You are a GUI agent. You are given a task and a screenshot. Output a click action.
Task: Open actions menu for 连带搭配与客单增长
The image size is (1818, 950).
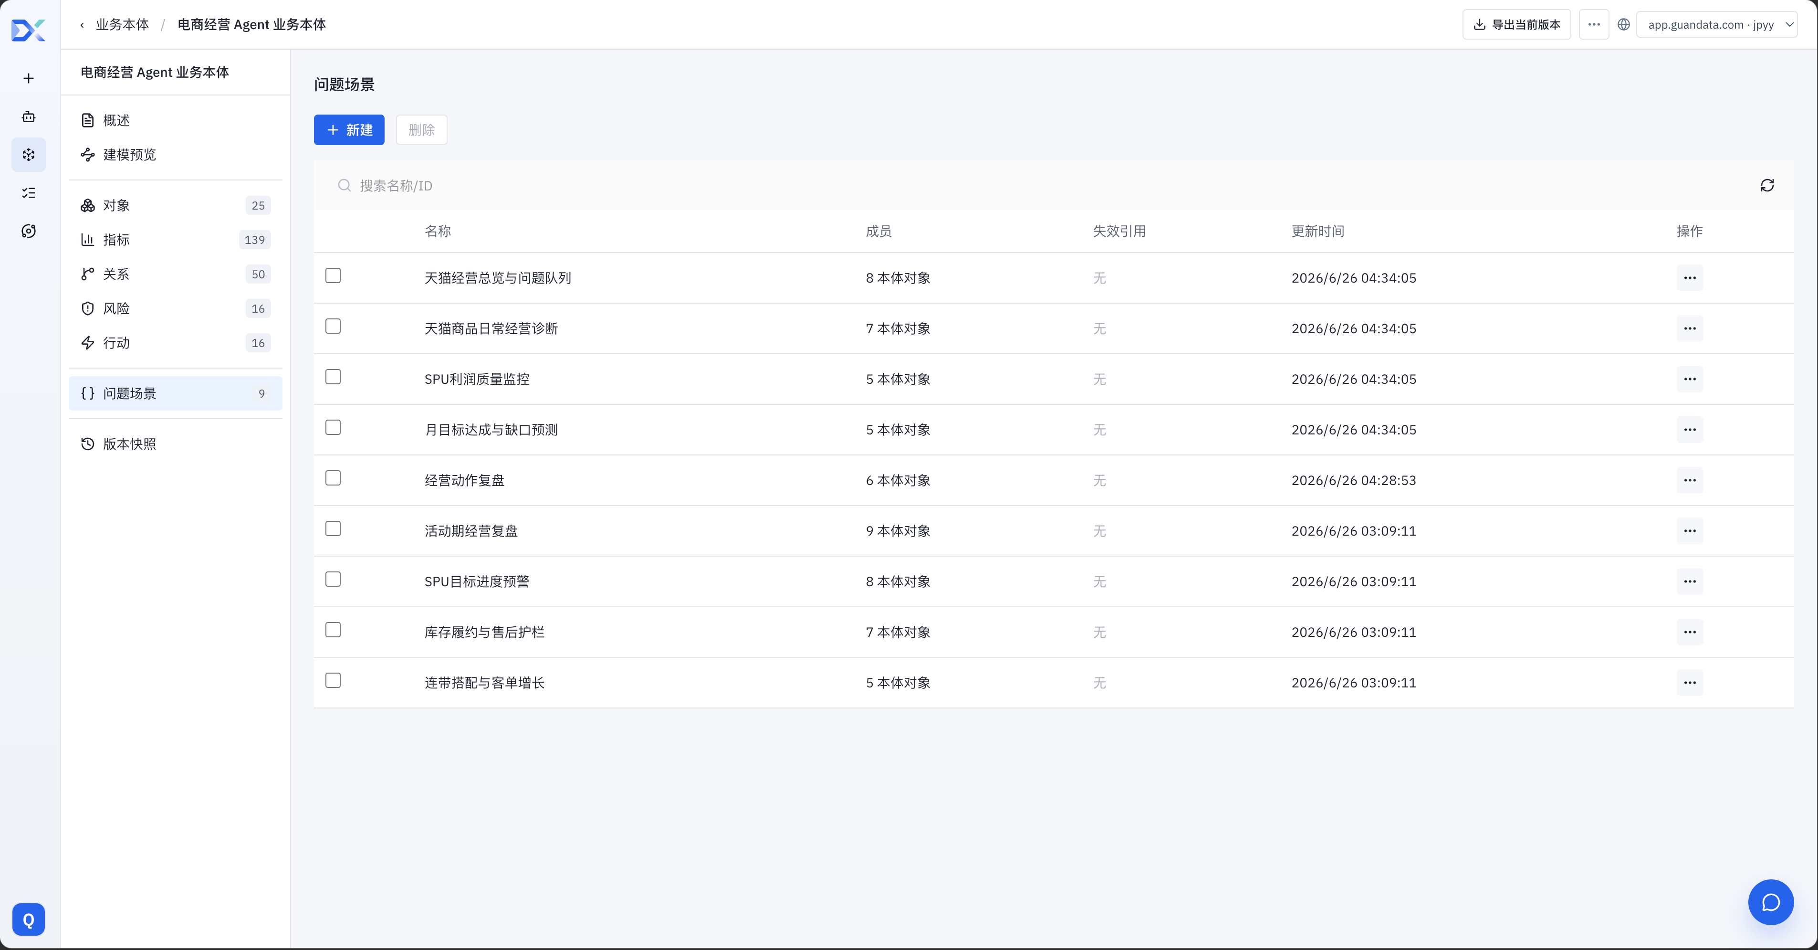1690,683
